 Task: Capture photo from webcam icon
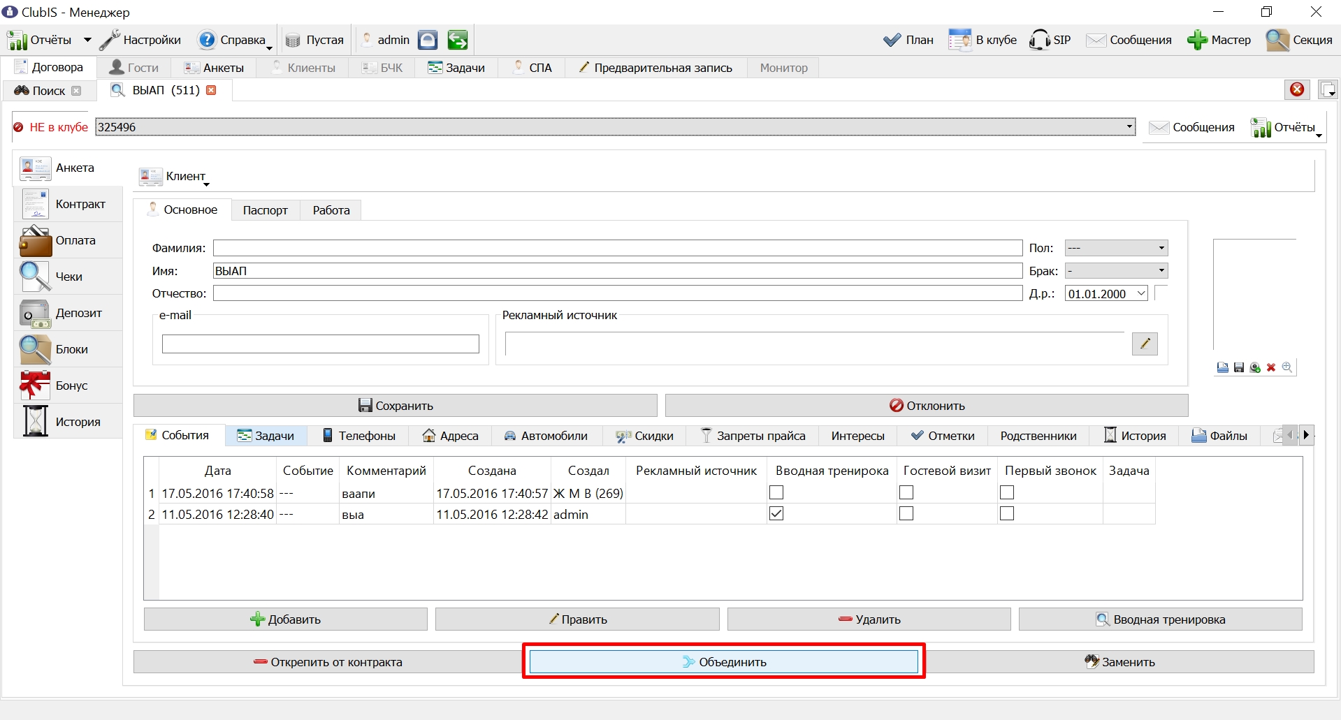coord(1255,367)
